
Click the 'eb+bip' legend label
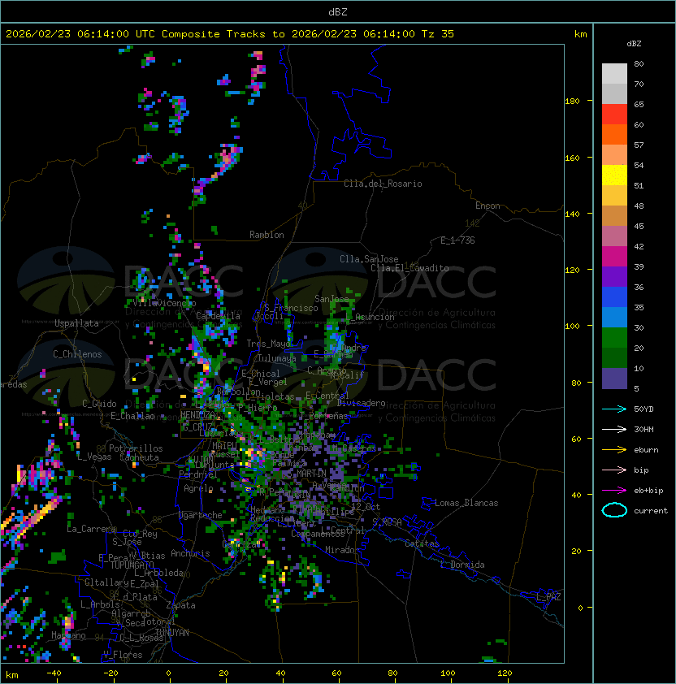pyautogui.click(x=648, y=491)
